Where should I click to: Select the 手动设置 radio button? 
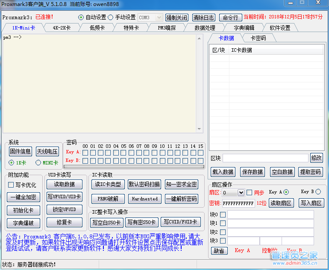pyautogui.click(x=110, y=18)
